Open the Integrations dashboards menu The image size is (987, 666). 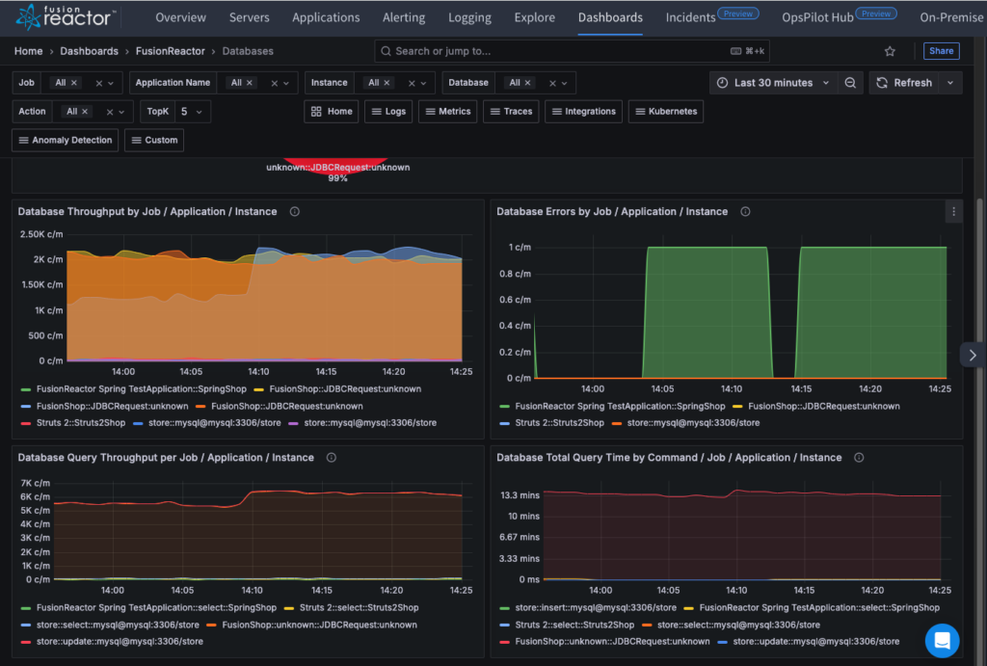point(583,112)
